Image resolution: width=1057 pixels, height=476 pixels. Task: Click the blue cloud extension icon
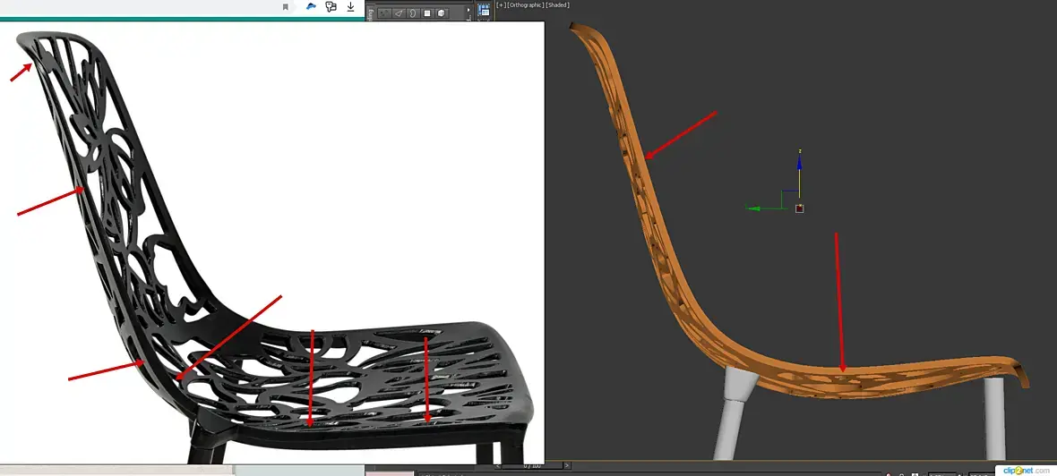pos(311,6)
